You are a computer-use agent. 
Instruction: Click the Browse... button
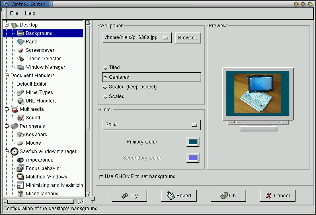pos(188,38)
